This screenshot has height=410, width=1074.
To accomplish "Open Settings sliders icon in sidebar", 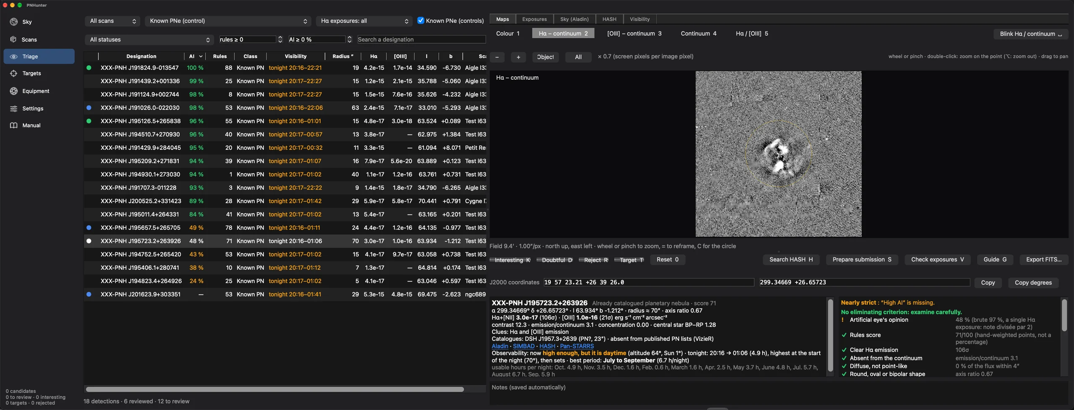I will [13, 109].
